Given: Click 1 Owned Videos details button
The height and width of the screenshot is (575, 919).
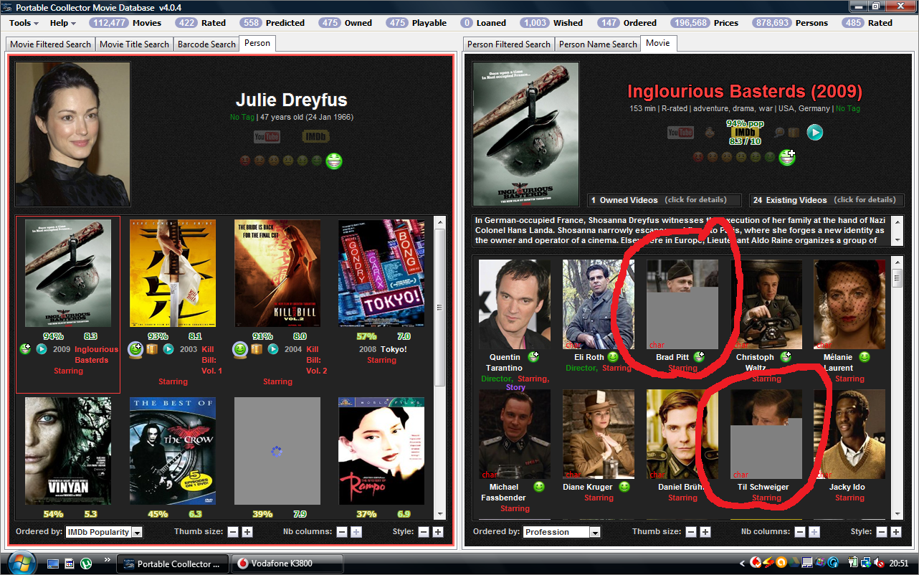Looking at the screenshot, I should [x=665, y=200].
